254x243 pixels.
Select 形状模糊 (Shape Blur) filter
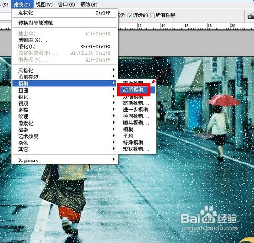tap(136, 149)
